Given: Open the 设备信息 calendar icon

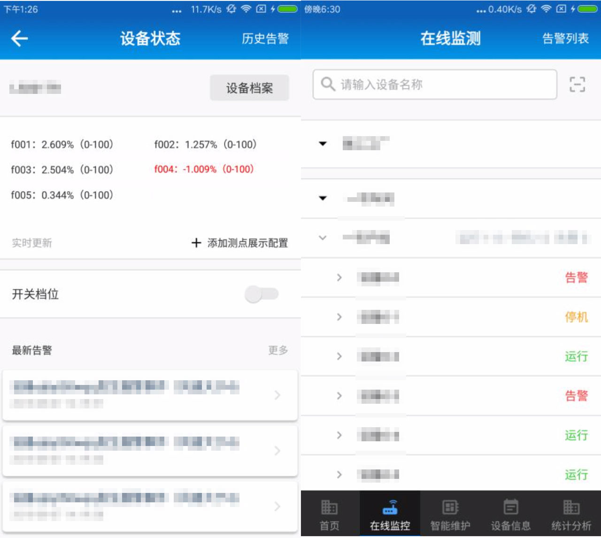Looking at the screenshot, I should [510, 508].
